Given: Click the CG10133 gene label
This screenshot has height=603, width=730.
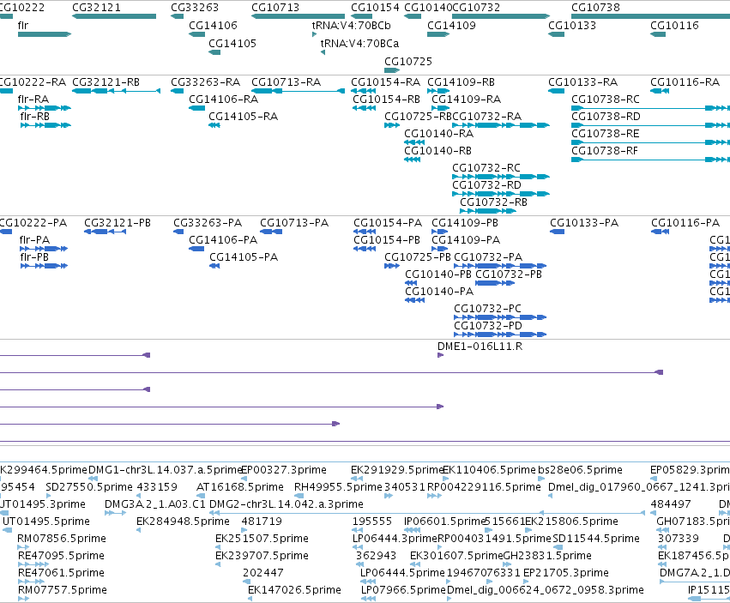Looking at the screenshot, I should [x=571, y=25].
